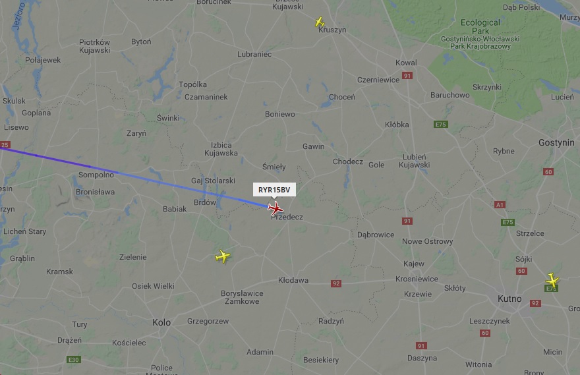Screen dimensions: 580x375
Task: Click the 60 road shield below Gostynin
Action: 548,171
